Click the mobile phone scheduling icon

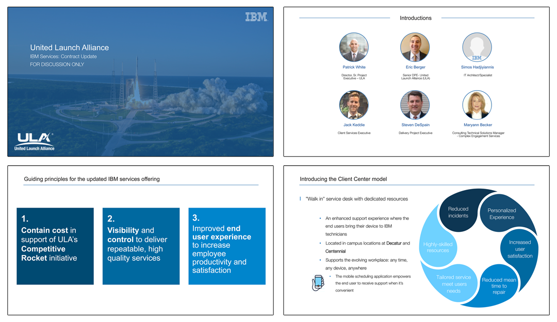click(x=318, y=283)
